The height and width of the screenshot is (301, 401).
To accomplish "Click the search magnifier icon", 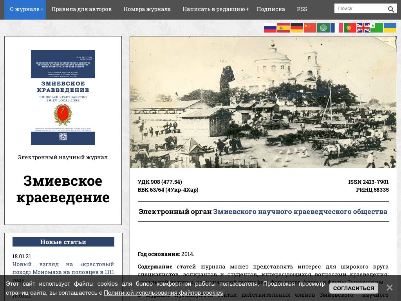I will click(x=391, y=9).
